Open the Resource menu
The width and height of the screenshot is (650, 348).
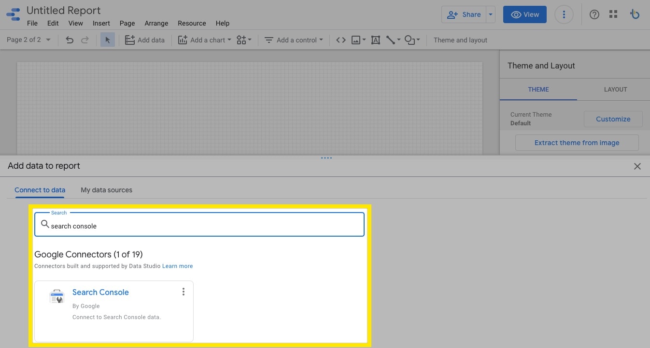click(x=192, y=23)
